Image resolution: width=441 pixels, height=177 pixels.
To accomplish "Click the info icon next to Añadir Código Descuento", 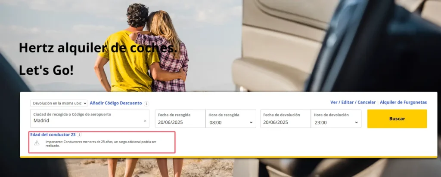I will pos(146,104).
